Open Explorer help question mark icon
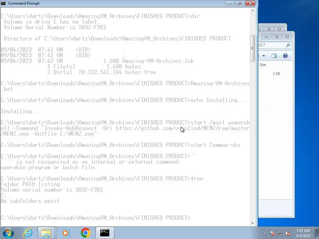This screenshot has height=239, width=319. tap(285, 56)
